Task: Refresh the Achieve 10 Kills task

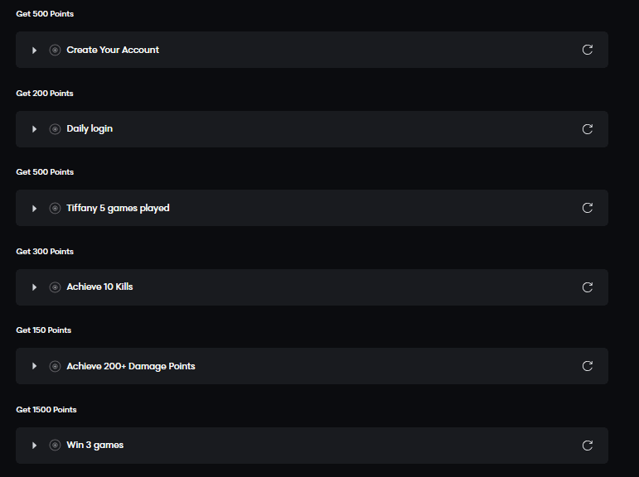Action: tap(588, 287)
